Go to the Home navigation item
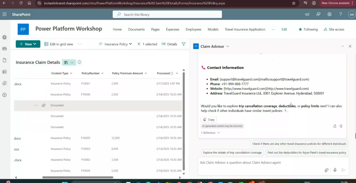The width and height of the screenshot is (356, 183). (117, 29)
